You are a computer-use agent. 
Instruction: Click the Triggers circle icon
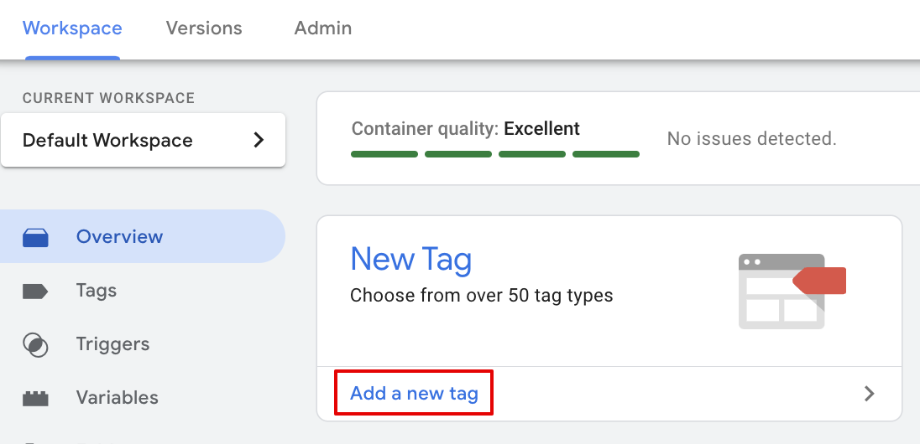coord(35,345)
